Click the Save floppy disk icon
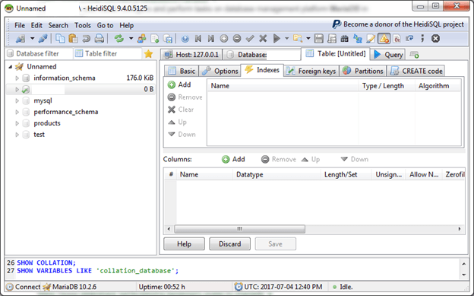The width and height of the screenshot is (474, 296). [x=318, y=39]
